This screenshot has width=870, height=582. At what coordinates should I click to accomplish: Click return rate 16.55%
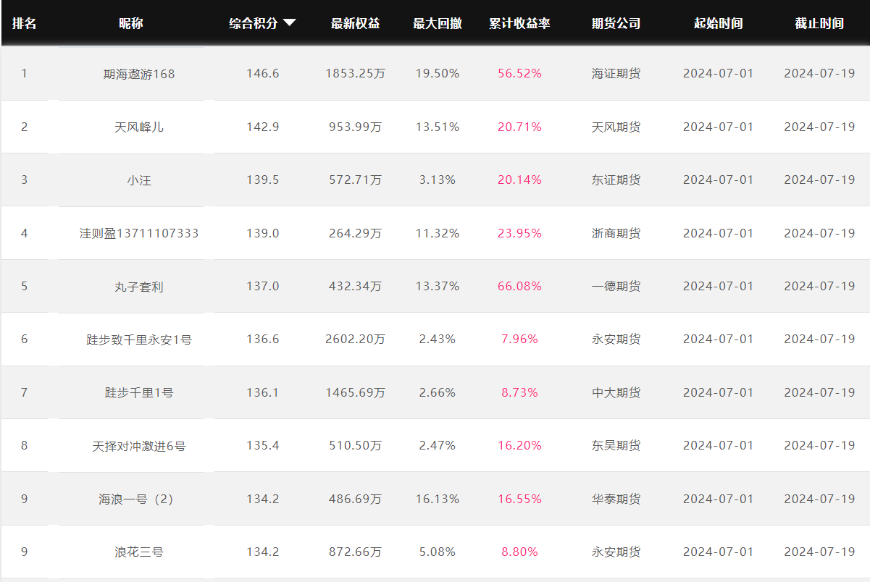tap(519, 499)
